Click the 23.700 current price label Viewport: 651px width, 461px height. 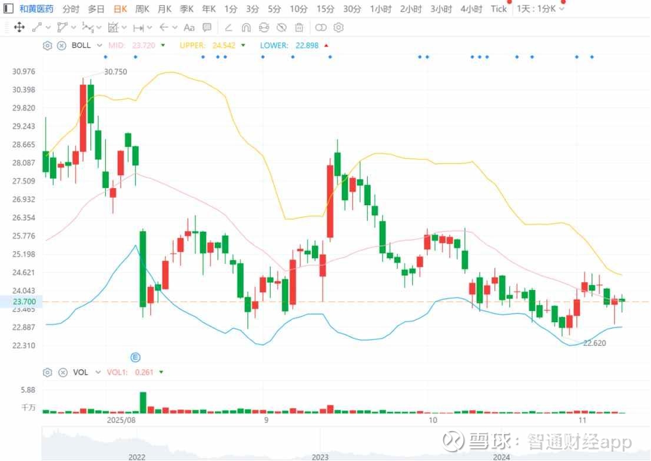(24, 302)
